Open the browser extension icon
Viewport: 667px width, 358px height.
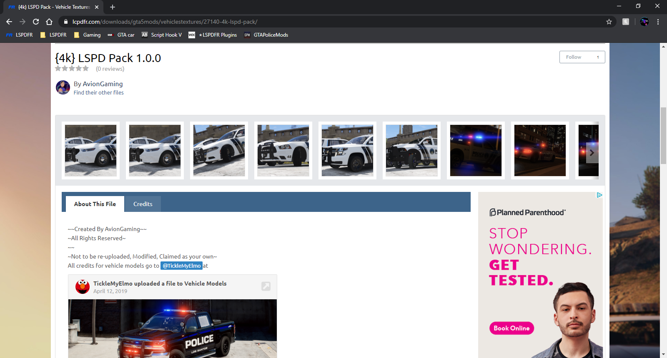626,22
